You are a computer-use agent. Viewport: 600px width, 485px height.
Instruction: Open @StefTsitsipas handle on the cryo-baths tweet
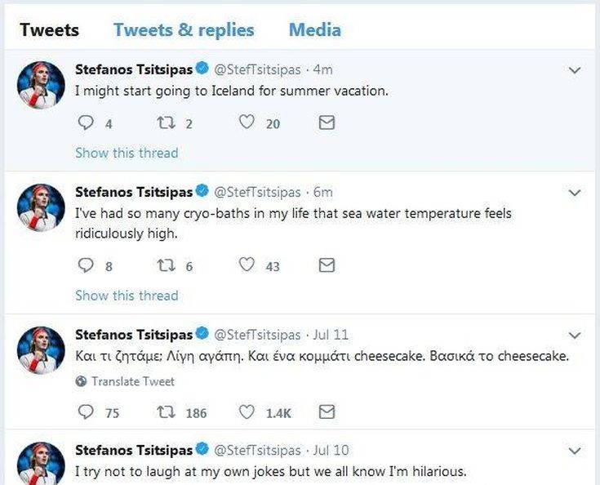pyautogui.click(x=258, y=192)
